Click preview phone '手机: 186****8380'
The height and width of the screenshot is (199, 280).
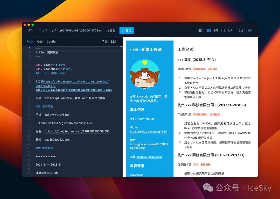(142, 119)
